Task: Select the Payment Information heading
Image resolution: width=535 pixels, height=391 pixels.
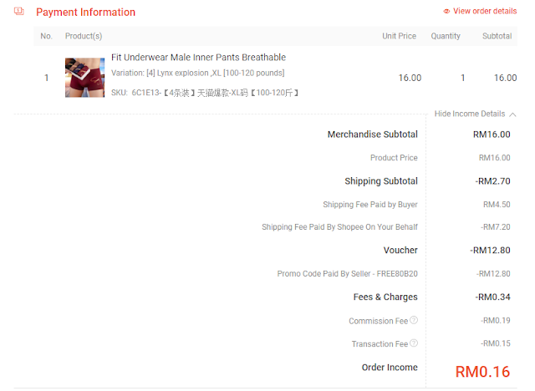Action: (x=85, y=13)
